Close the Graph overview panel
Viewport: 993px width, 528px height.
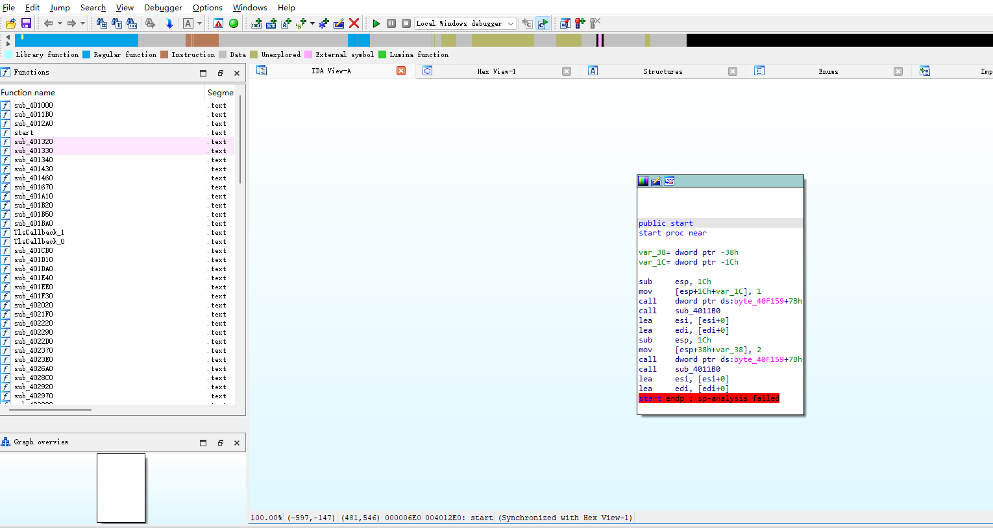coord(237,442)
